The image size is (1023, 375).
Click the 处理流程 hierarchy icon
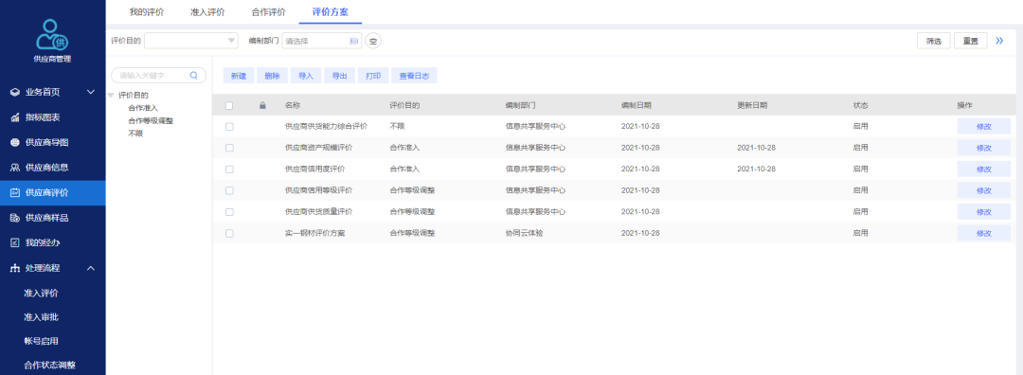[15, 268]
